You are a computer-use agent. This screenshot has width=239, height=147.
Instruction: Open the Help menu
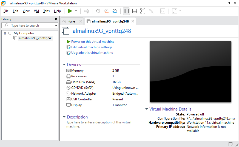[x=57, y=11]
